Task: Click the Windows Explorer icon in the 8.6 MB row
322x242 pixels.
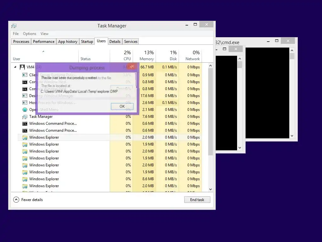Action: (25, 179)
